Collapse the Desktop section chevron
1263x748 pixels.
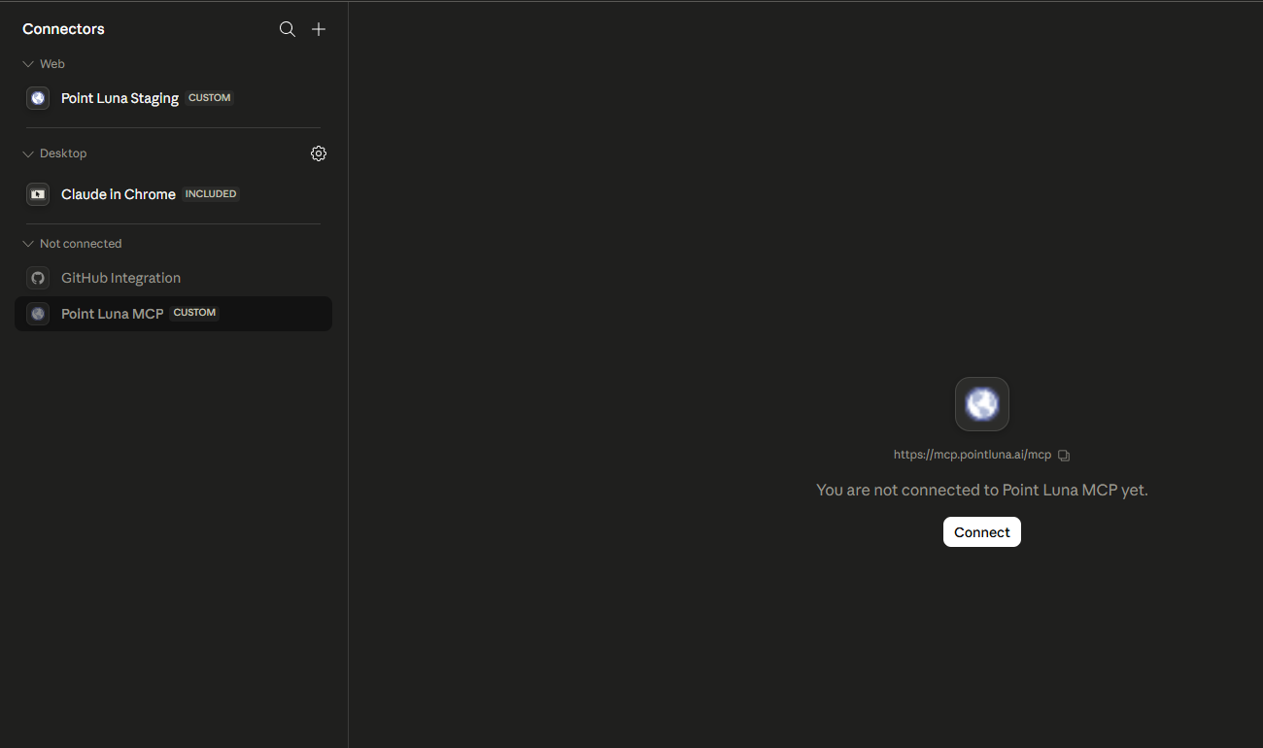point(28,153)
